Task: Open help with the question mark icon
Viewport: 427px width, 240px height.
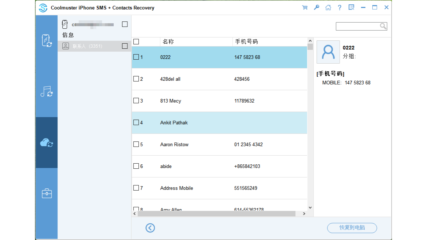Action: click(339, 7)
